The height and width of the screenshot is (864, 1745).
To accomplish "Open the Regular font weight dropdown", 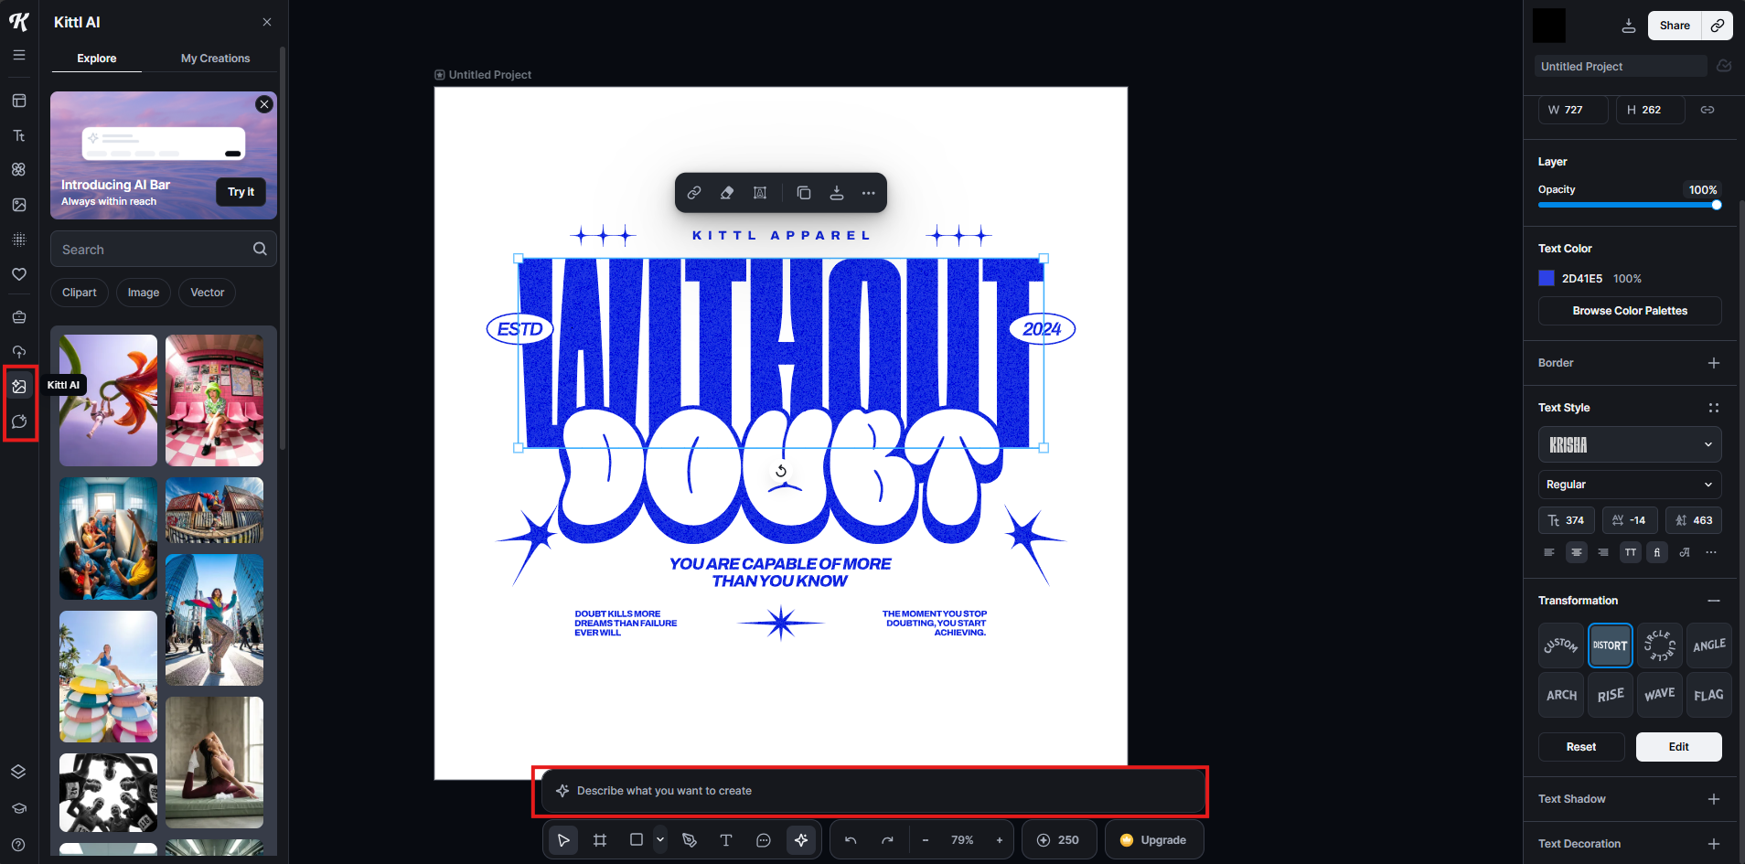I will (1630, 485).
